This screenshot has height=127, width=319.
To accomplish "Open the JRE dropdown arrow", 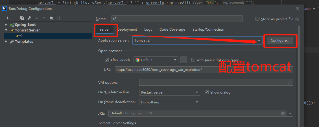I will 290,113.
